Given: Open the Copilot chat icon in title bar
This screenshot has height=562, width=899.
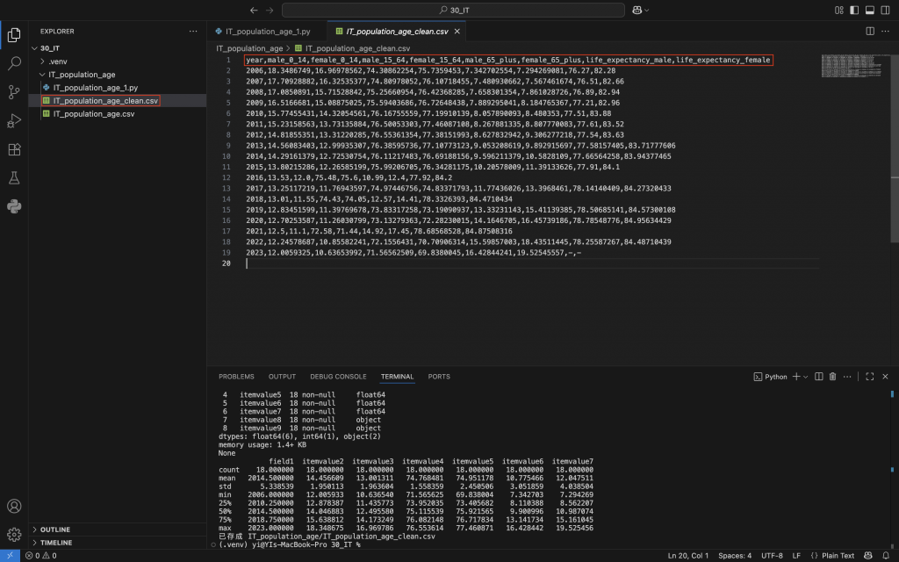Looking at the screenshot, I should pos(637,10).
